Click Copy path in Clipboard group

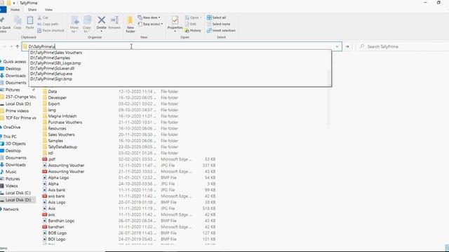pos(48,24)
